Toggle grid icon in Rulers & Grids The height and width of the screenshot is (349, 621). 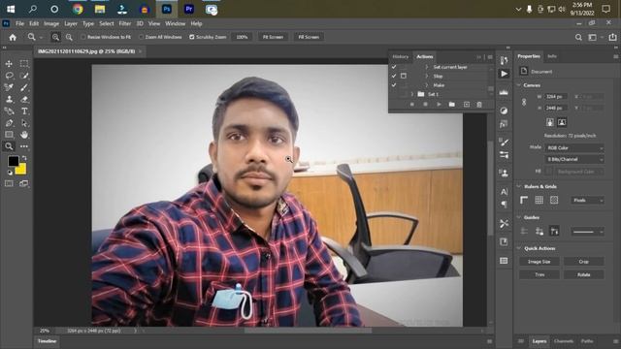(x=539, y=201)
